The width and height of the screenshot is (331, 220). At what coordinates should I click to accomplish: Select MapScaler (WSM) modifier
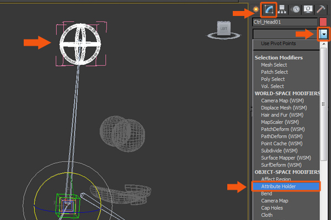[x=280, y=122]
